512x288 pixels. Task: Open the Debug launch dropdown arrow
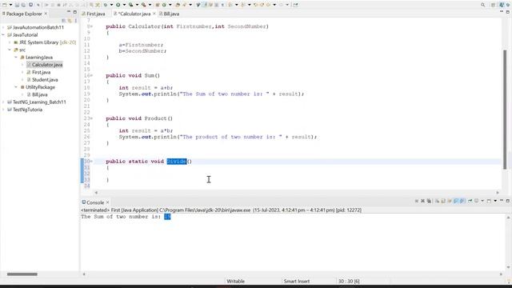(x=111, y=5)
